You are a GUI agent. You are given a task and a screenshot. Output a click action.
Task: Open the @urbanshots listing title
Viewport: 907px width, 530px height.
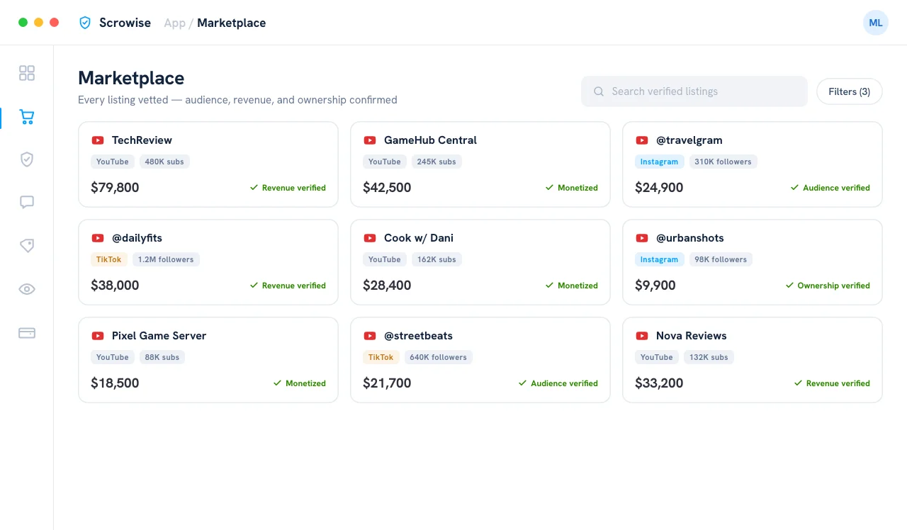coord(690,238)
